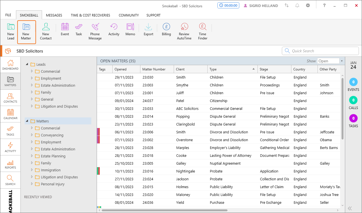Create a Memo
Image resolution: width=362 pixels, height=213 pixels.
130,29
